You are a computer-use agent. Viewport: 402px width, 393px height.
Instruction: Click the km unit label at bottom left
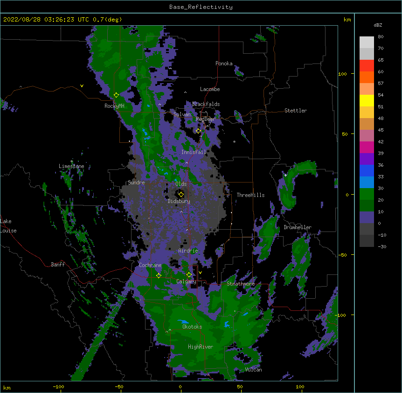[x=7, y=387]
